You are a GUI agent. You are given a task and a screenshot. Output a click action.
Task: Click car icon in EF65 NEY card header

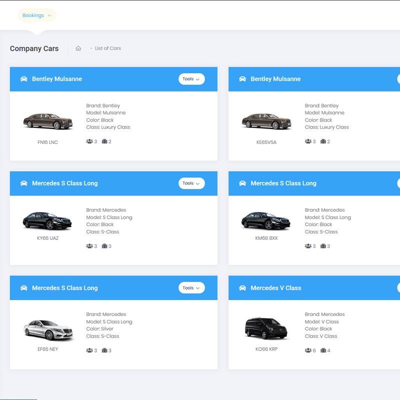click(x=23, y=288)
